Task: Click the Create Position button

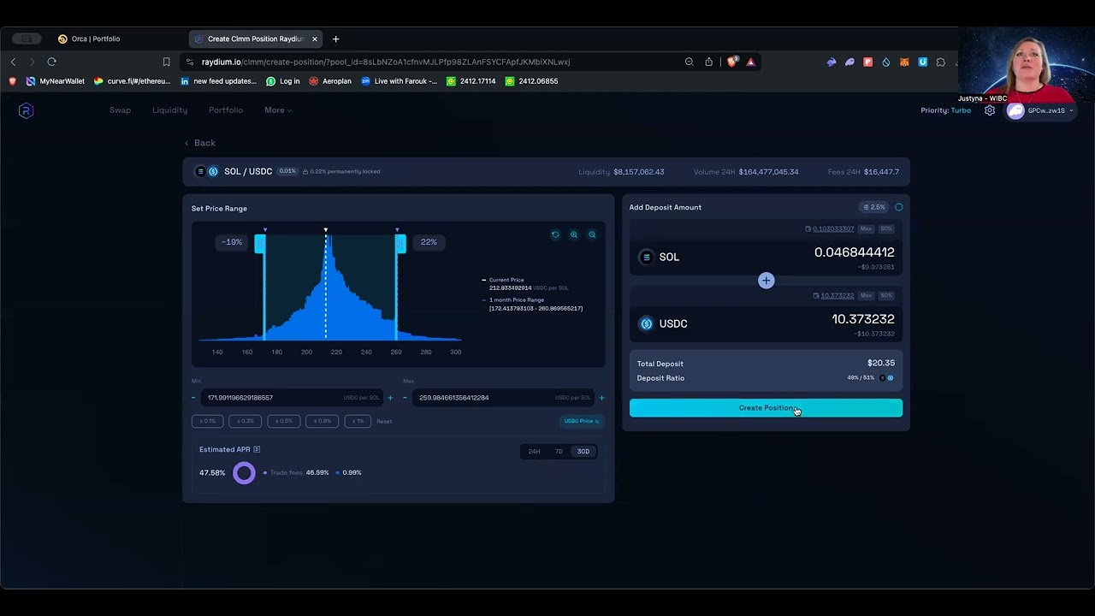Action: tap(766, 408)
